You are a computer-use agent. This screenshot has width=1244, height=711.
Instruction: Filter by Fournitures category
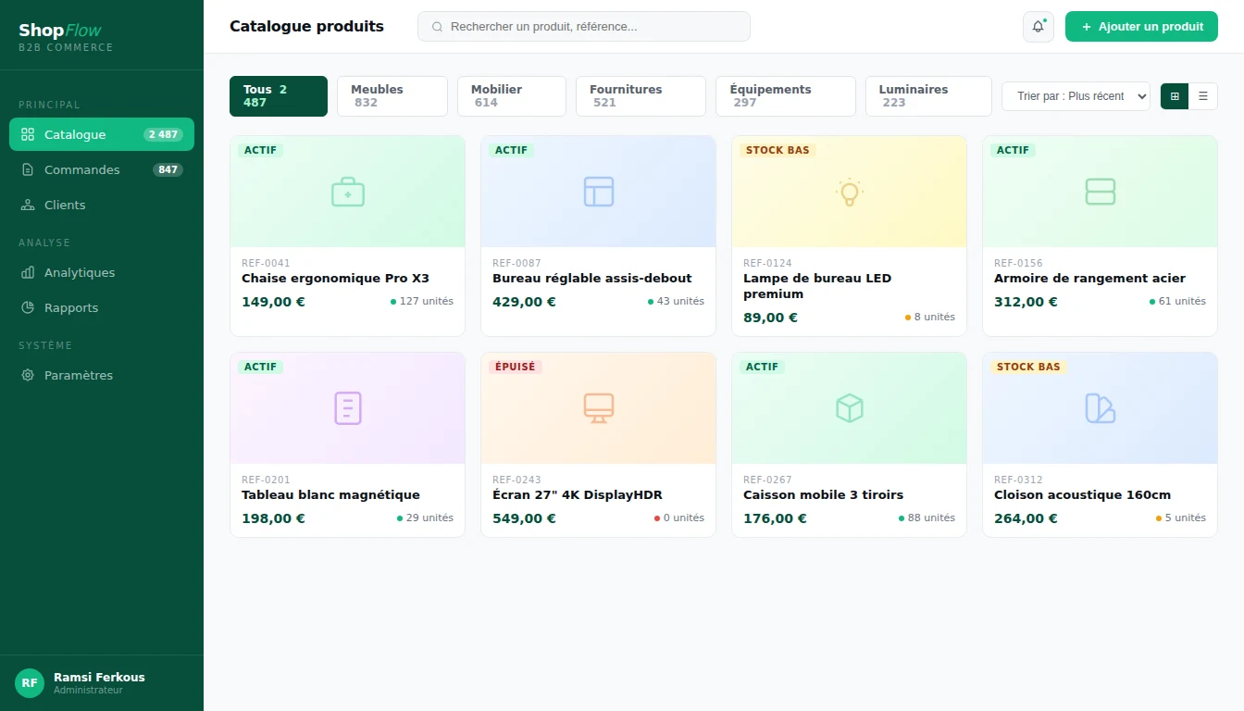click(x=641, y=96)
